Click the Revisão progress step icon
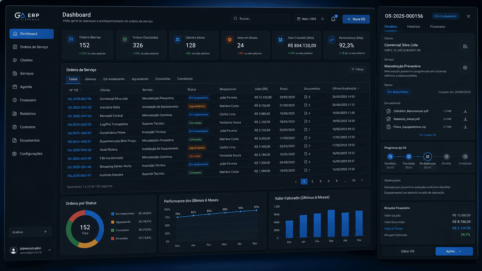 447,157
